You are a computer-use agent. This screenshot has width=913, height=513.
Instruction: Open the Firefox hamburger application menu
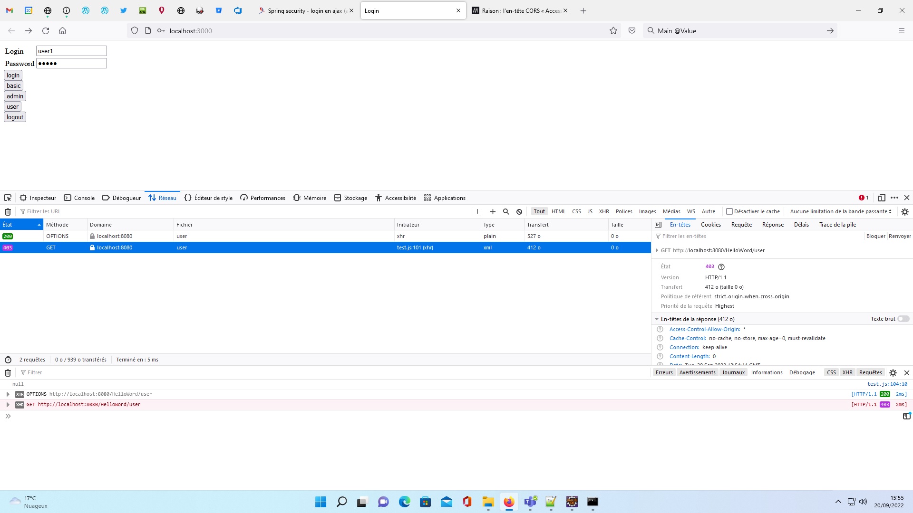(x=901, y=31)
